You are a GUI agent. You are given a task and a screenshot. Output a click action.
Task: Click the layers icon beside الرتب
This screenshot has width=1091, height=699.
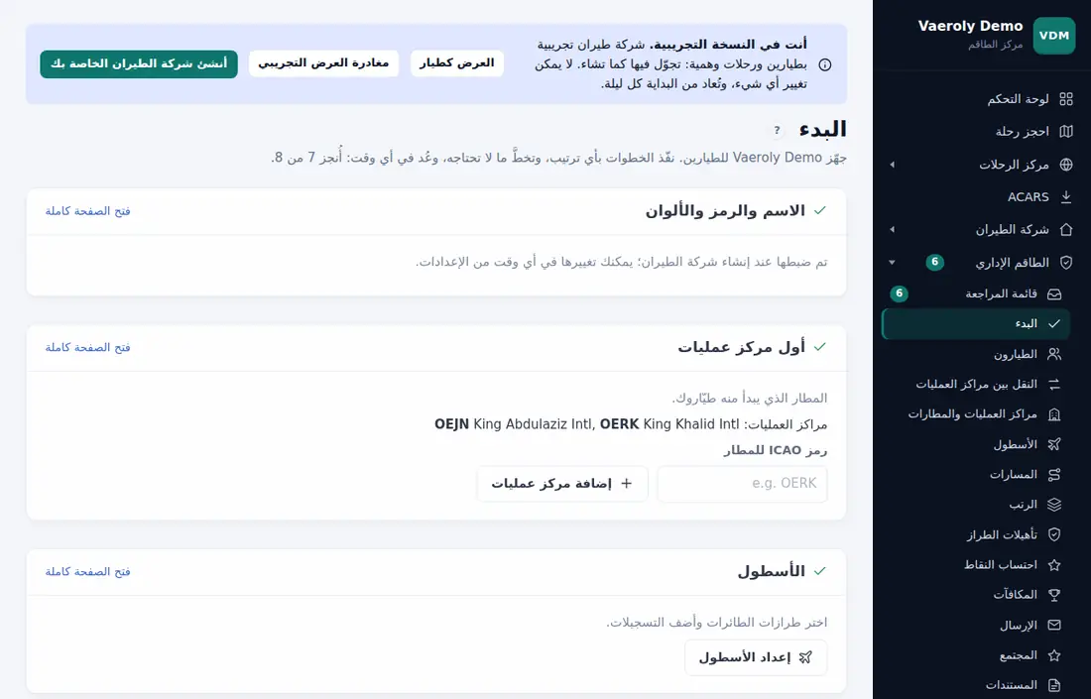[x=1054, y=505]
